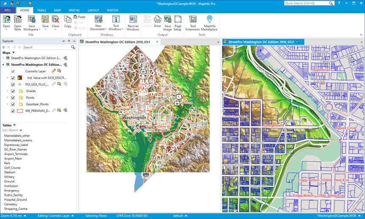Click selectable icon on WB_PREMIUM layer row
This screenshot has height=219, width=365.
(59, 110)
